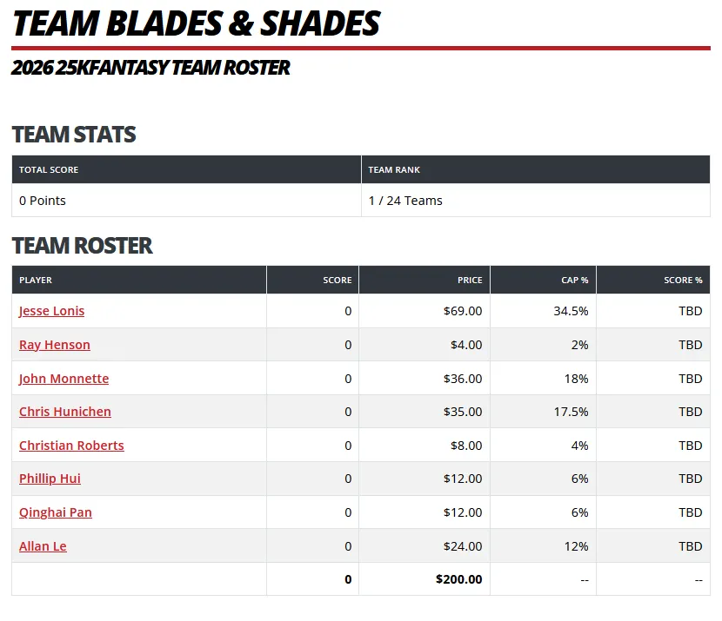722x621 pixels.
Task: Open Jesse Lonis player link
Action: point(51,311)
